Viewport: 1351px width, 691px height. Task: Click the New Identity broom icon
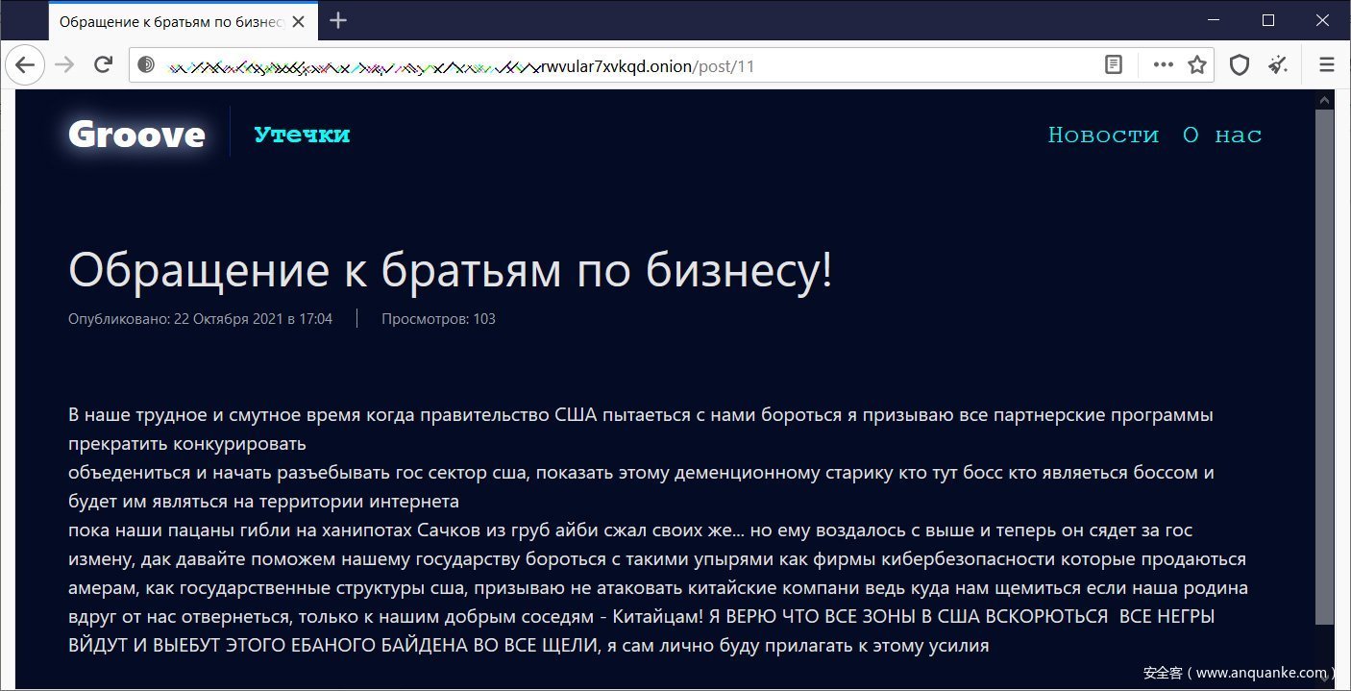click(x=1277, y=65)
